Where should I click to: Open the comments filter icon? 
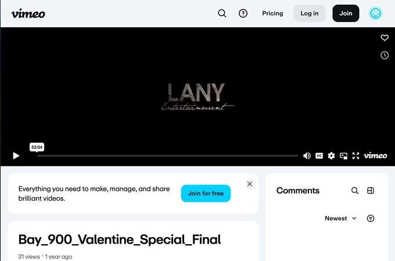point(371,218)
